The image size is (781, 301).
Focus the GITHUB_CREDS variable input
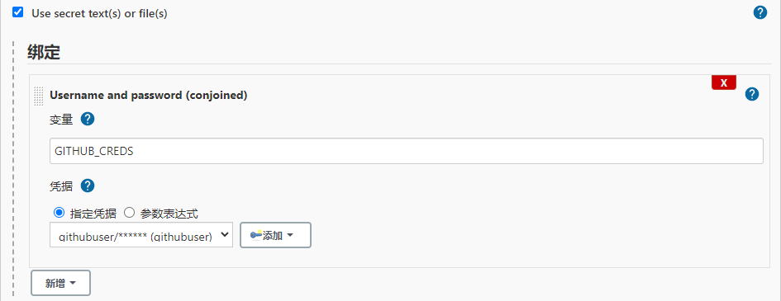point(407,151)
